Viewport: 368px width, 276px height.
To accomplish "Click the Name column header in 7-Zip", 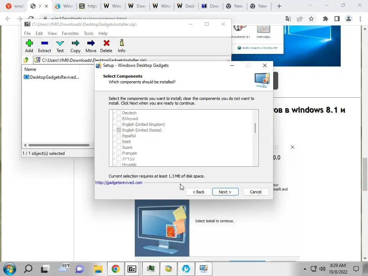I will 30,69.
